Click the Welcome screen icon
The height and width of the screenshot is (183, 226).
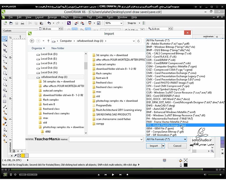(99, 23)
